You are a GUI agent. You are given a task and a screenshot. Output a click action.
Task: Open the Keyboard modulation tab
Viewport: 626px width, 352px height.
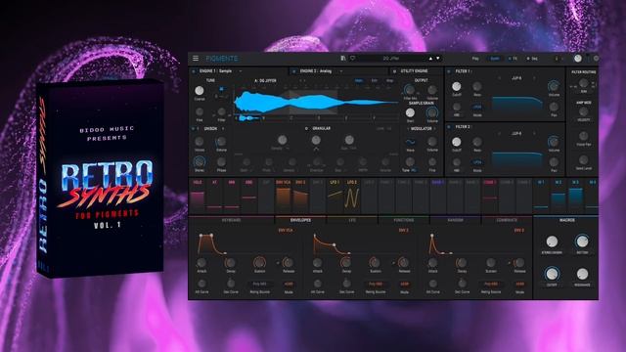[231, 220]
